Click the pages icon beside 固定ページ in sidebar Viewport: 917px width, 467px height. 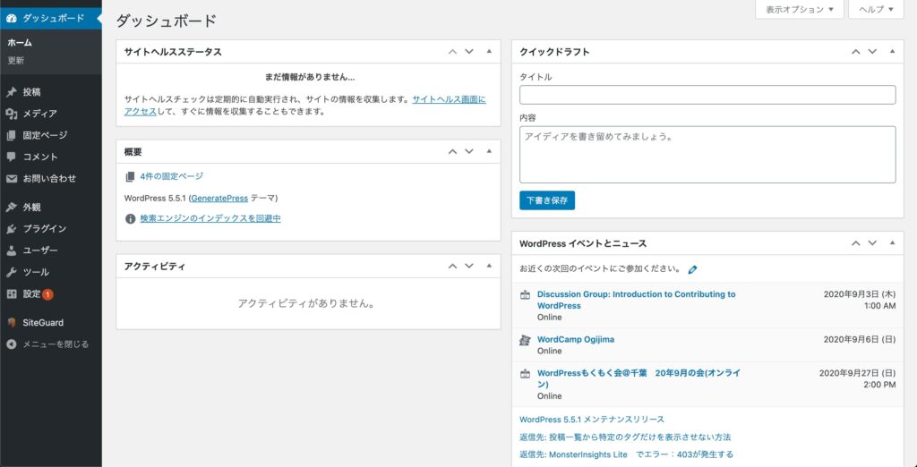(11, 136)
